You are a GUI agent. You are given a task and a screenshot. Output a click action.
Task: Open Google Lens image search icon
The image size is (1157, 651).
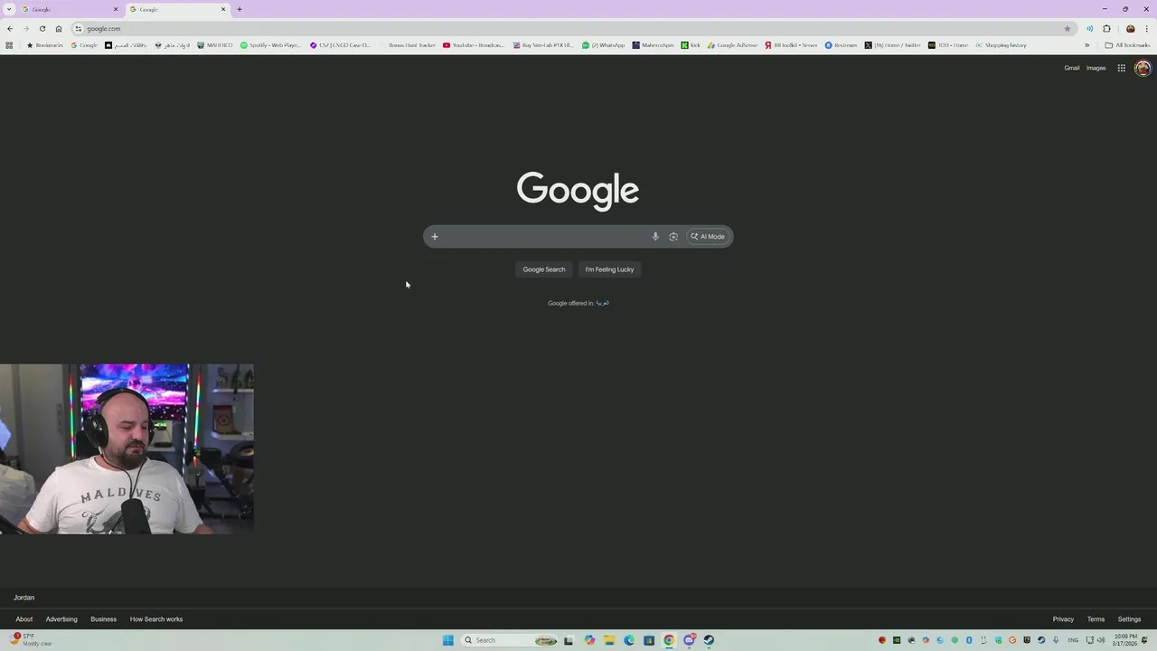click(x=673, y=237)
